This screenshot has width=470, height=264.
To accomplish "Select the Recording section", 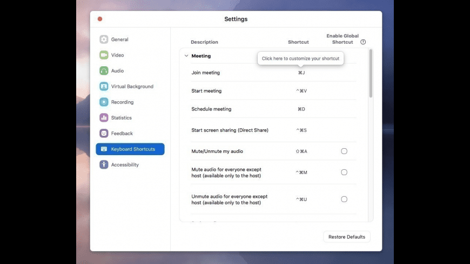I will (x=130, y=102).
